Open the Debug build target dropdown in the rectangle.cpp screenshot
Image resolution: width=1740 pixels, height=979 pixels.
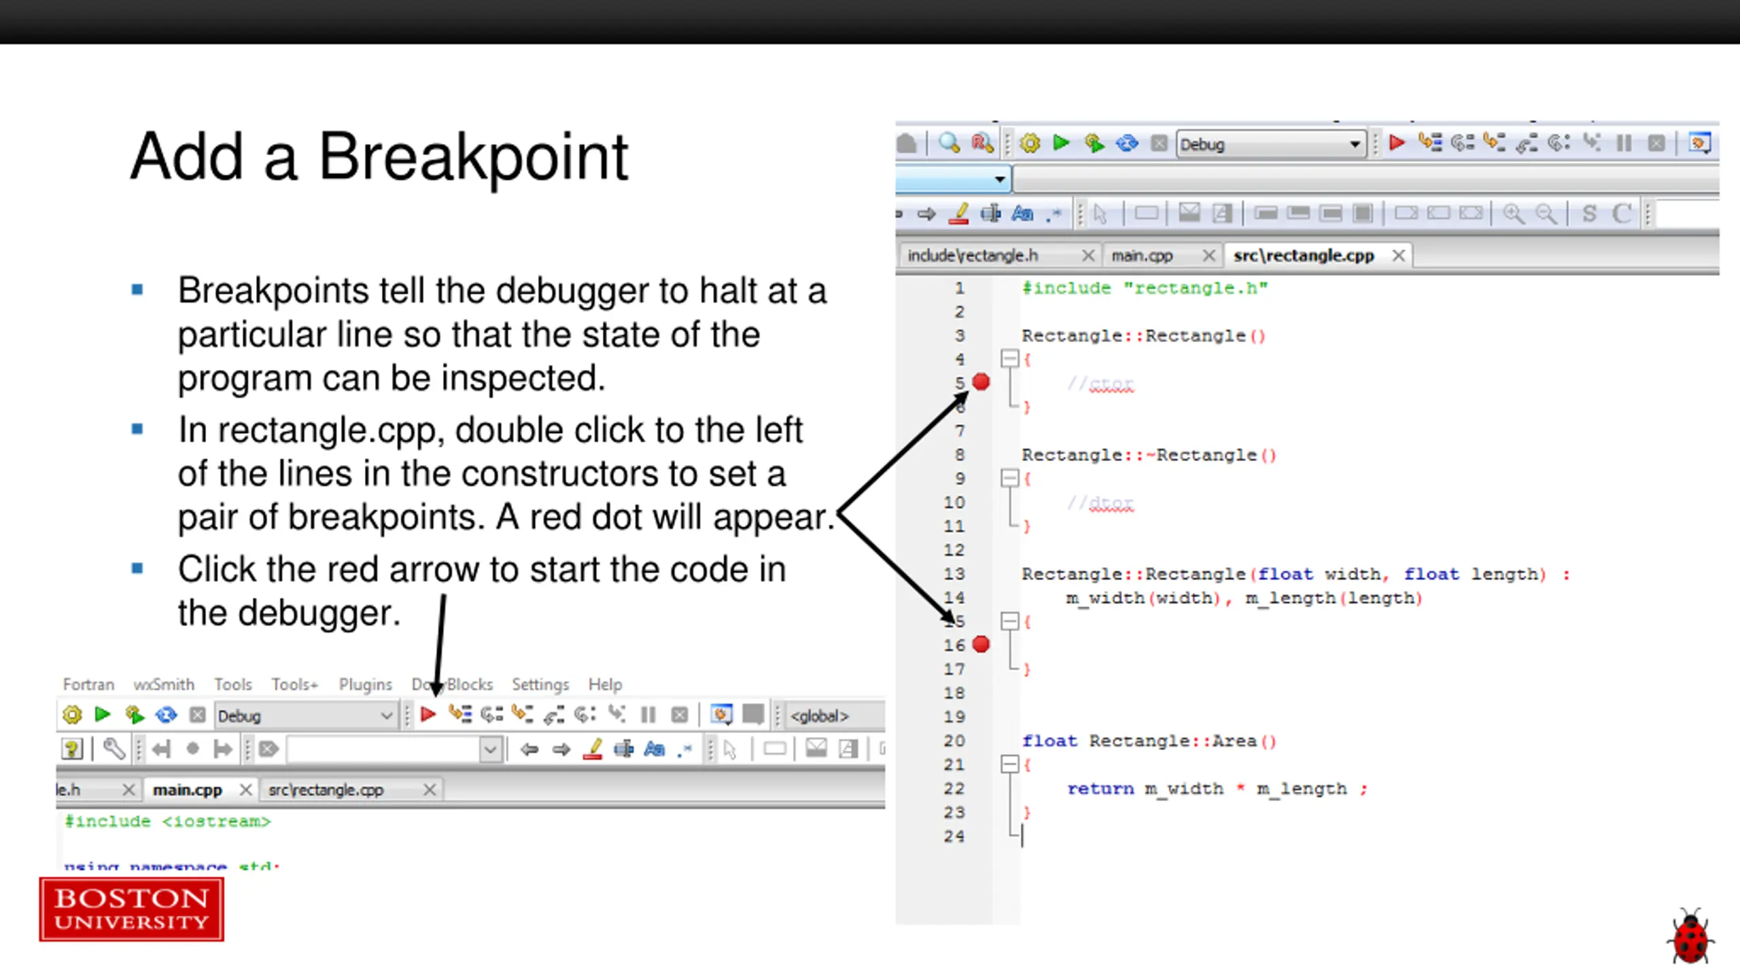point(1271,144)
